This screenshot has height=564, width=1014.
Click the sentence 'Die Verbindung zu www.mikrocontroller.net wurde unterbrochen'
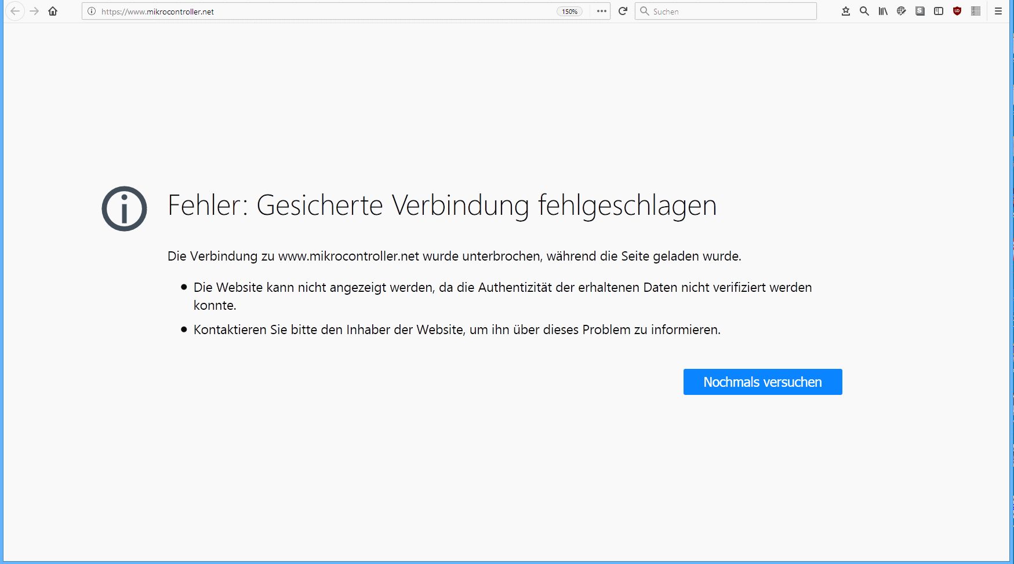354,256
